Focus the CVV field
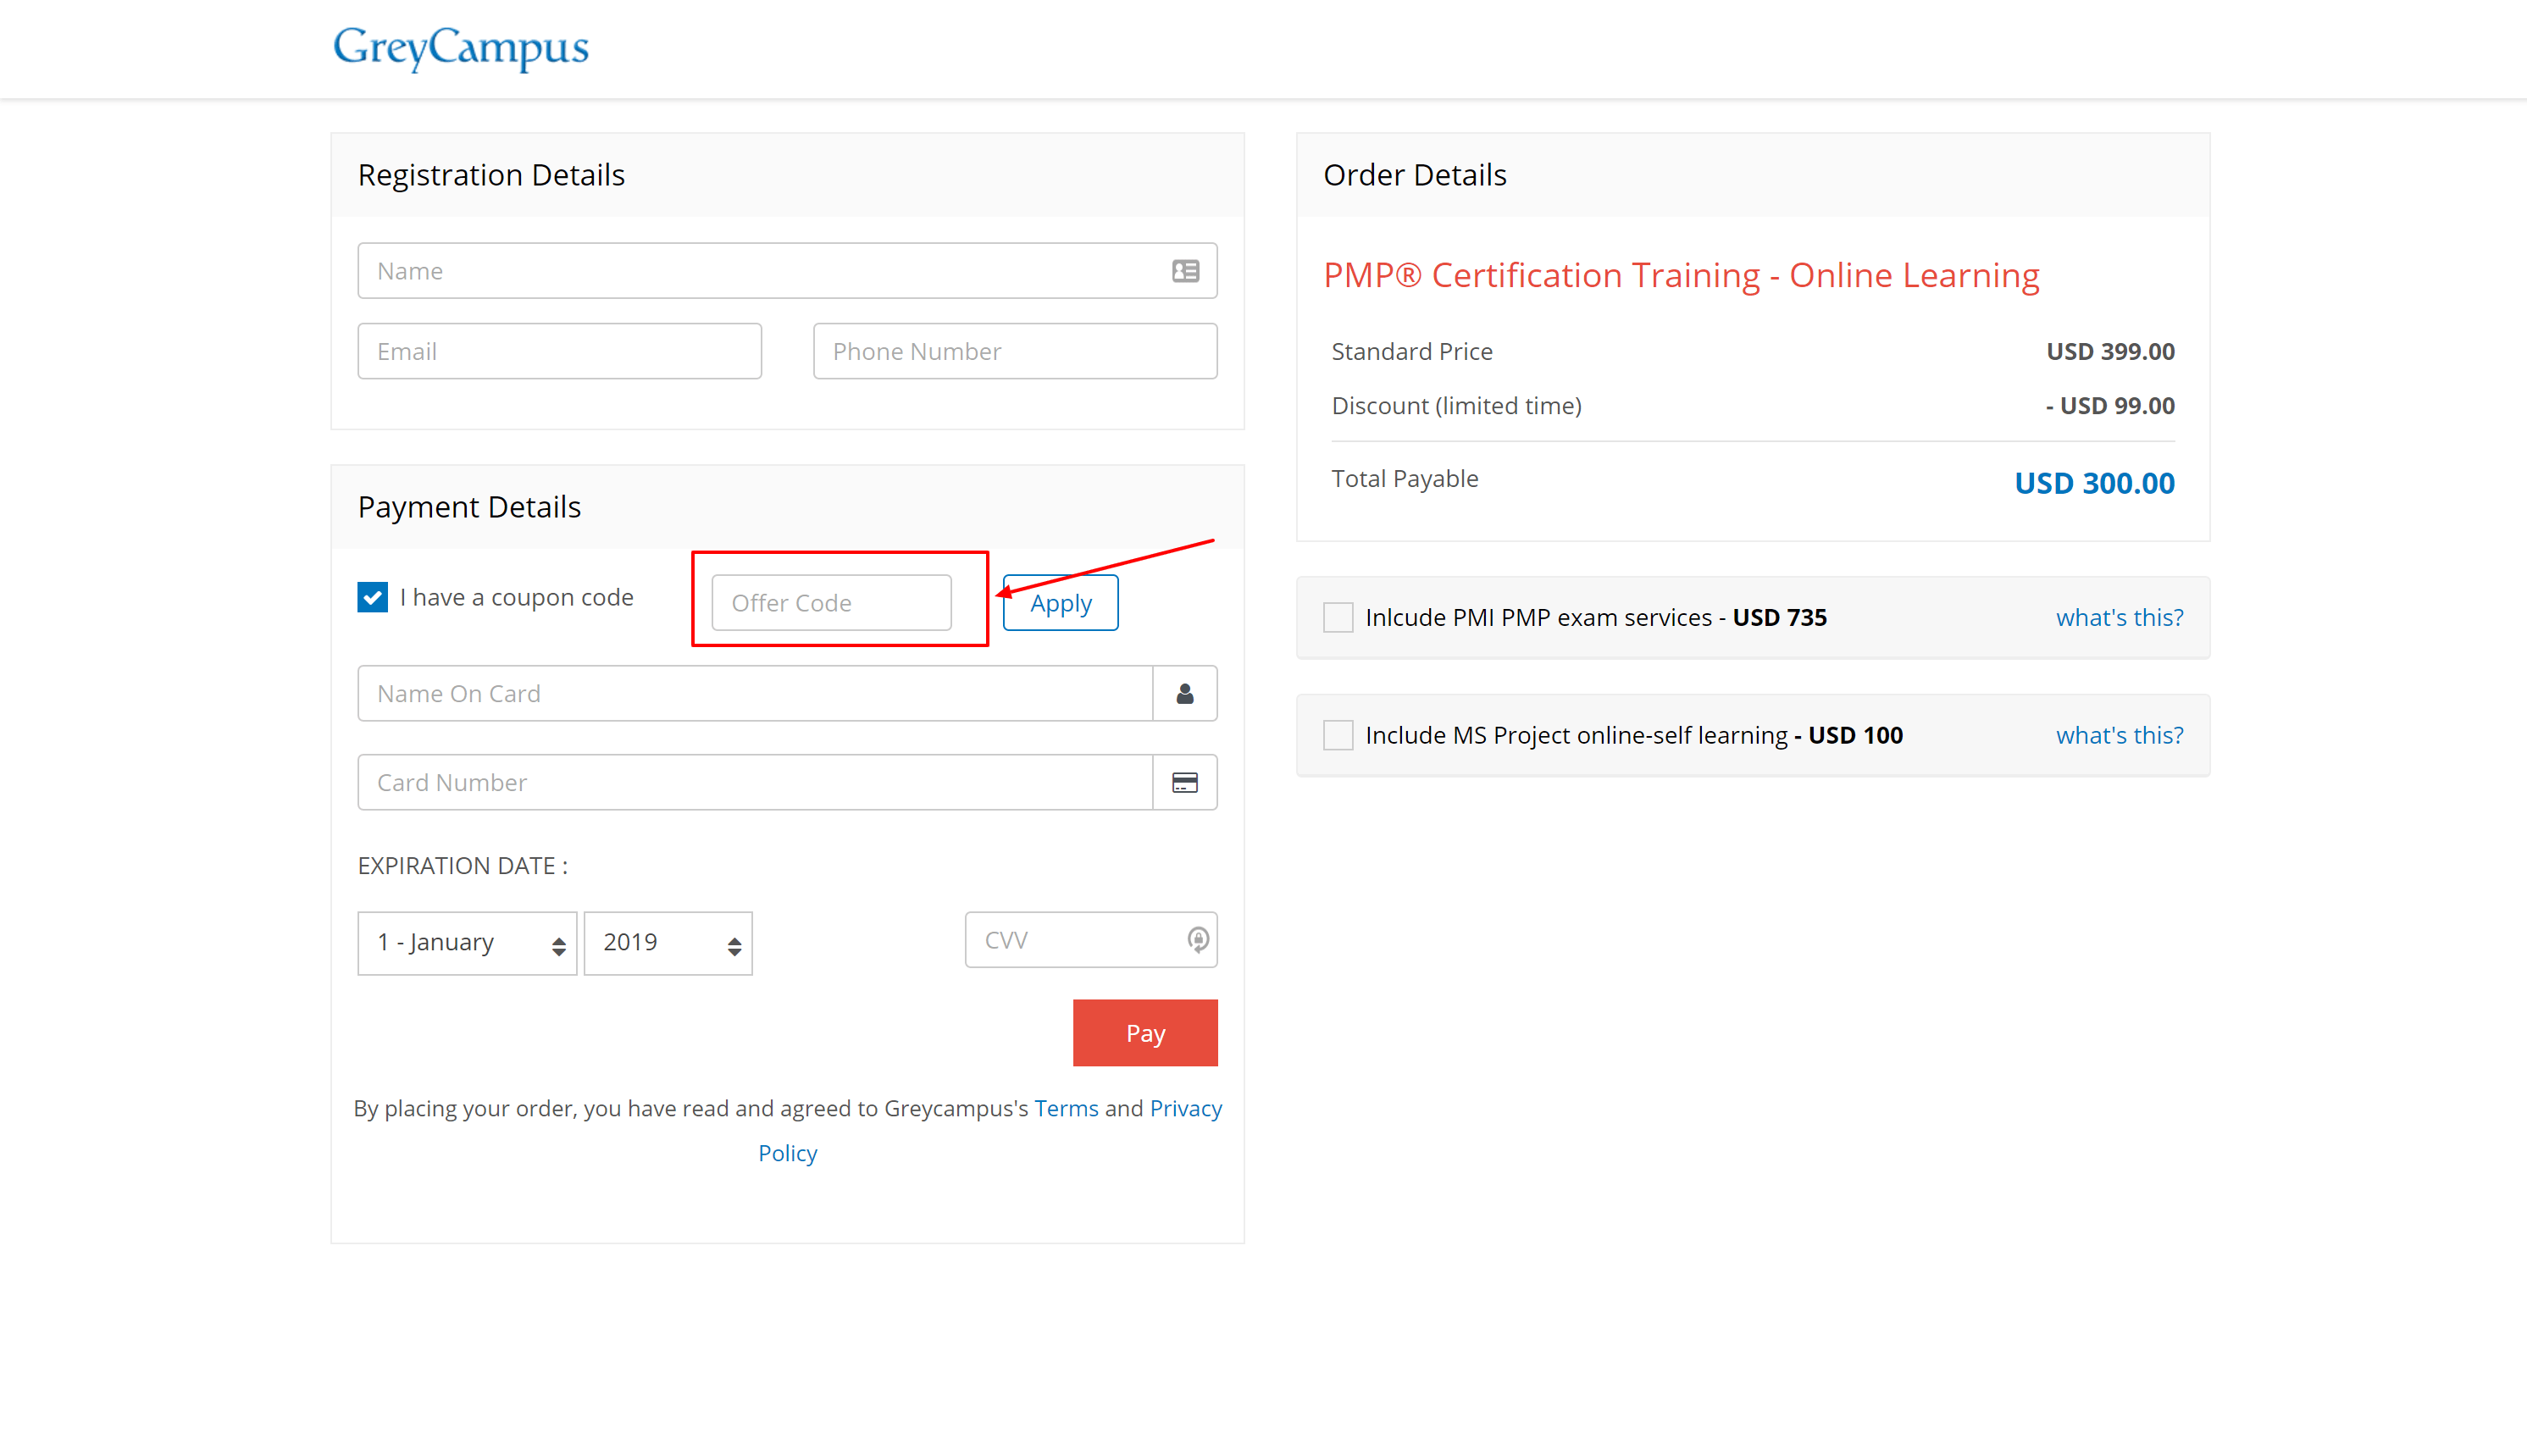The image size is (2527, 1456). [1091, 939]
